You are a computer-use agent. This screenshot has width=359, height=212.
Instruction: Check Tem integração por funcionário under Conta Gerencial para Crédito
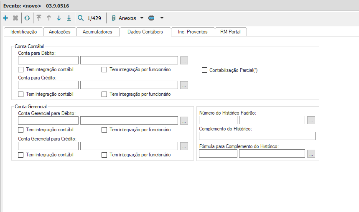click(104, 155)
